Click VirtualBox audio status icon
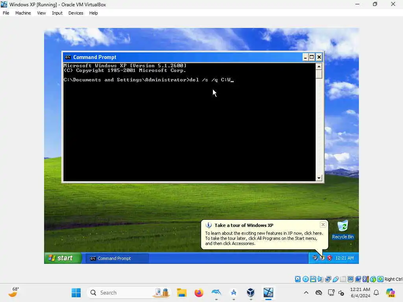403x302 pixels. 320,279
